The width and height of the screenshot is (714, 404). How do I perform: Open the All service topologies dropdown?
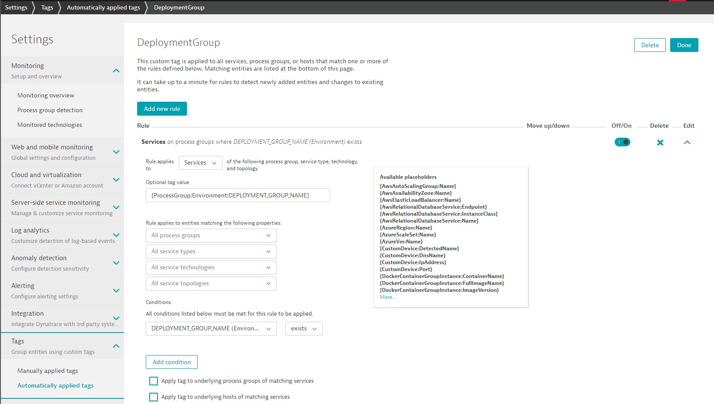coord(211,284)
